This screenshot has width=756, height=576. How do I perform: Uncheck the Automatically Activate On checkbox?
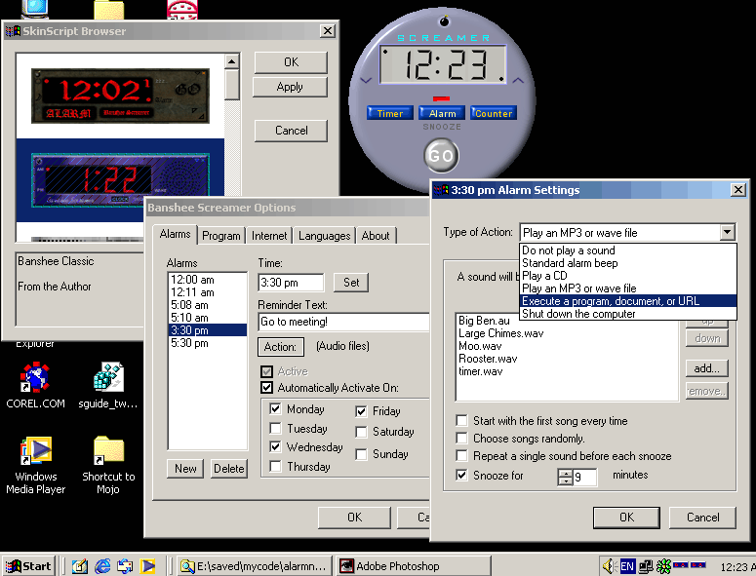point(267,387)
